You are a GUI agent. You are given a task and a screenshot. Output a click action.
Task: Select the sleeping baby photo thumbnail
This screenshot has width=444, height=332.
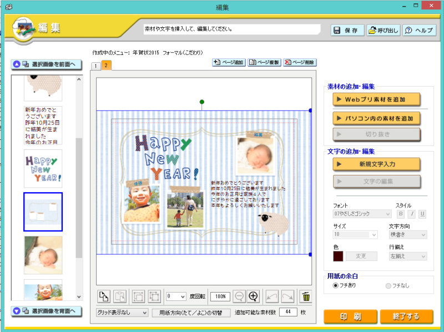(43, 255)
